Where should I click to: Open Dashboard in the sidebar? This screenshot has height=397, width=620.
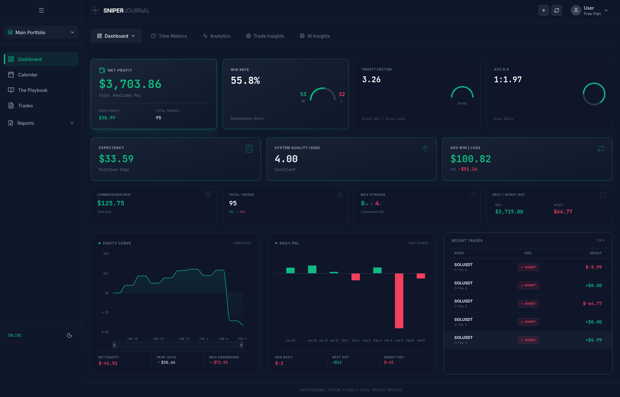pos(41,59)
